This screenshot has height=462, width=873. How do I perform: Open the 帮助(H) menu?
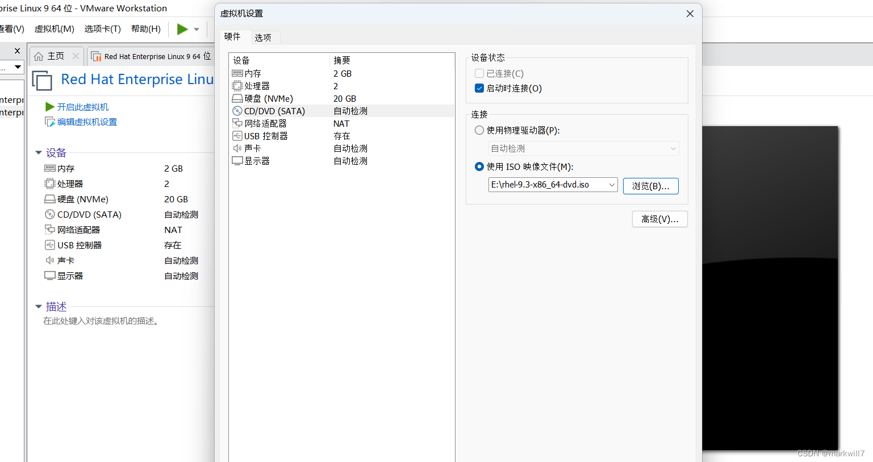(146, 29)
